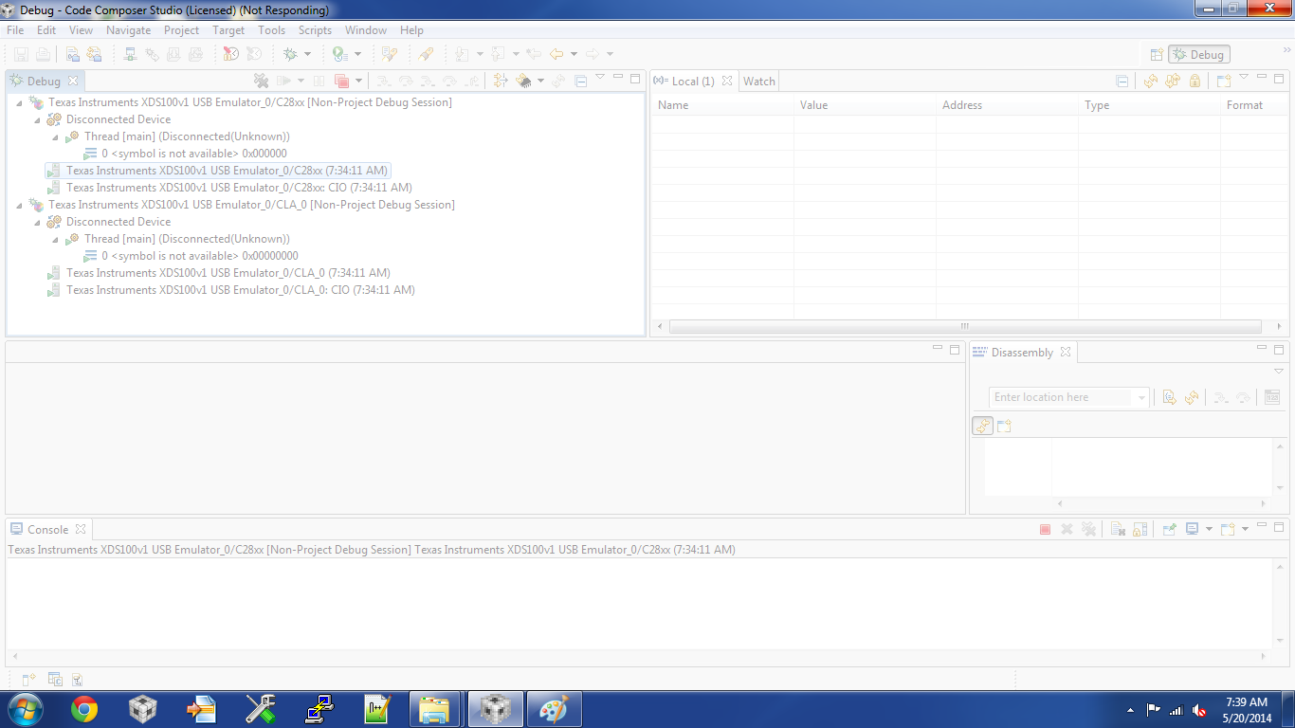The width and height of the screenshot is (1295, 728).
Task: Click the horizontal scrollbar in the Local variables view
Action: coord(965,326)
